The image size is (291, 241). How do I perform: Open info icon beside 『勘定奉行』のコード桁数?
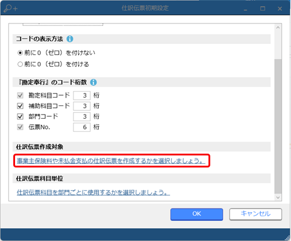click(93, 82)
